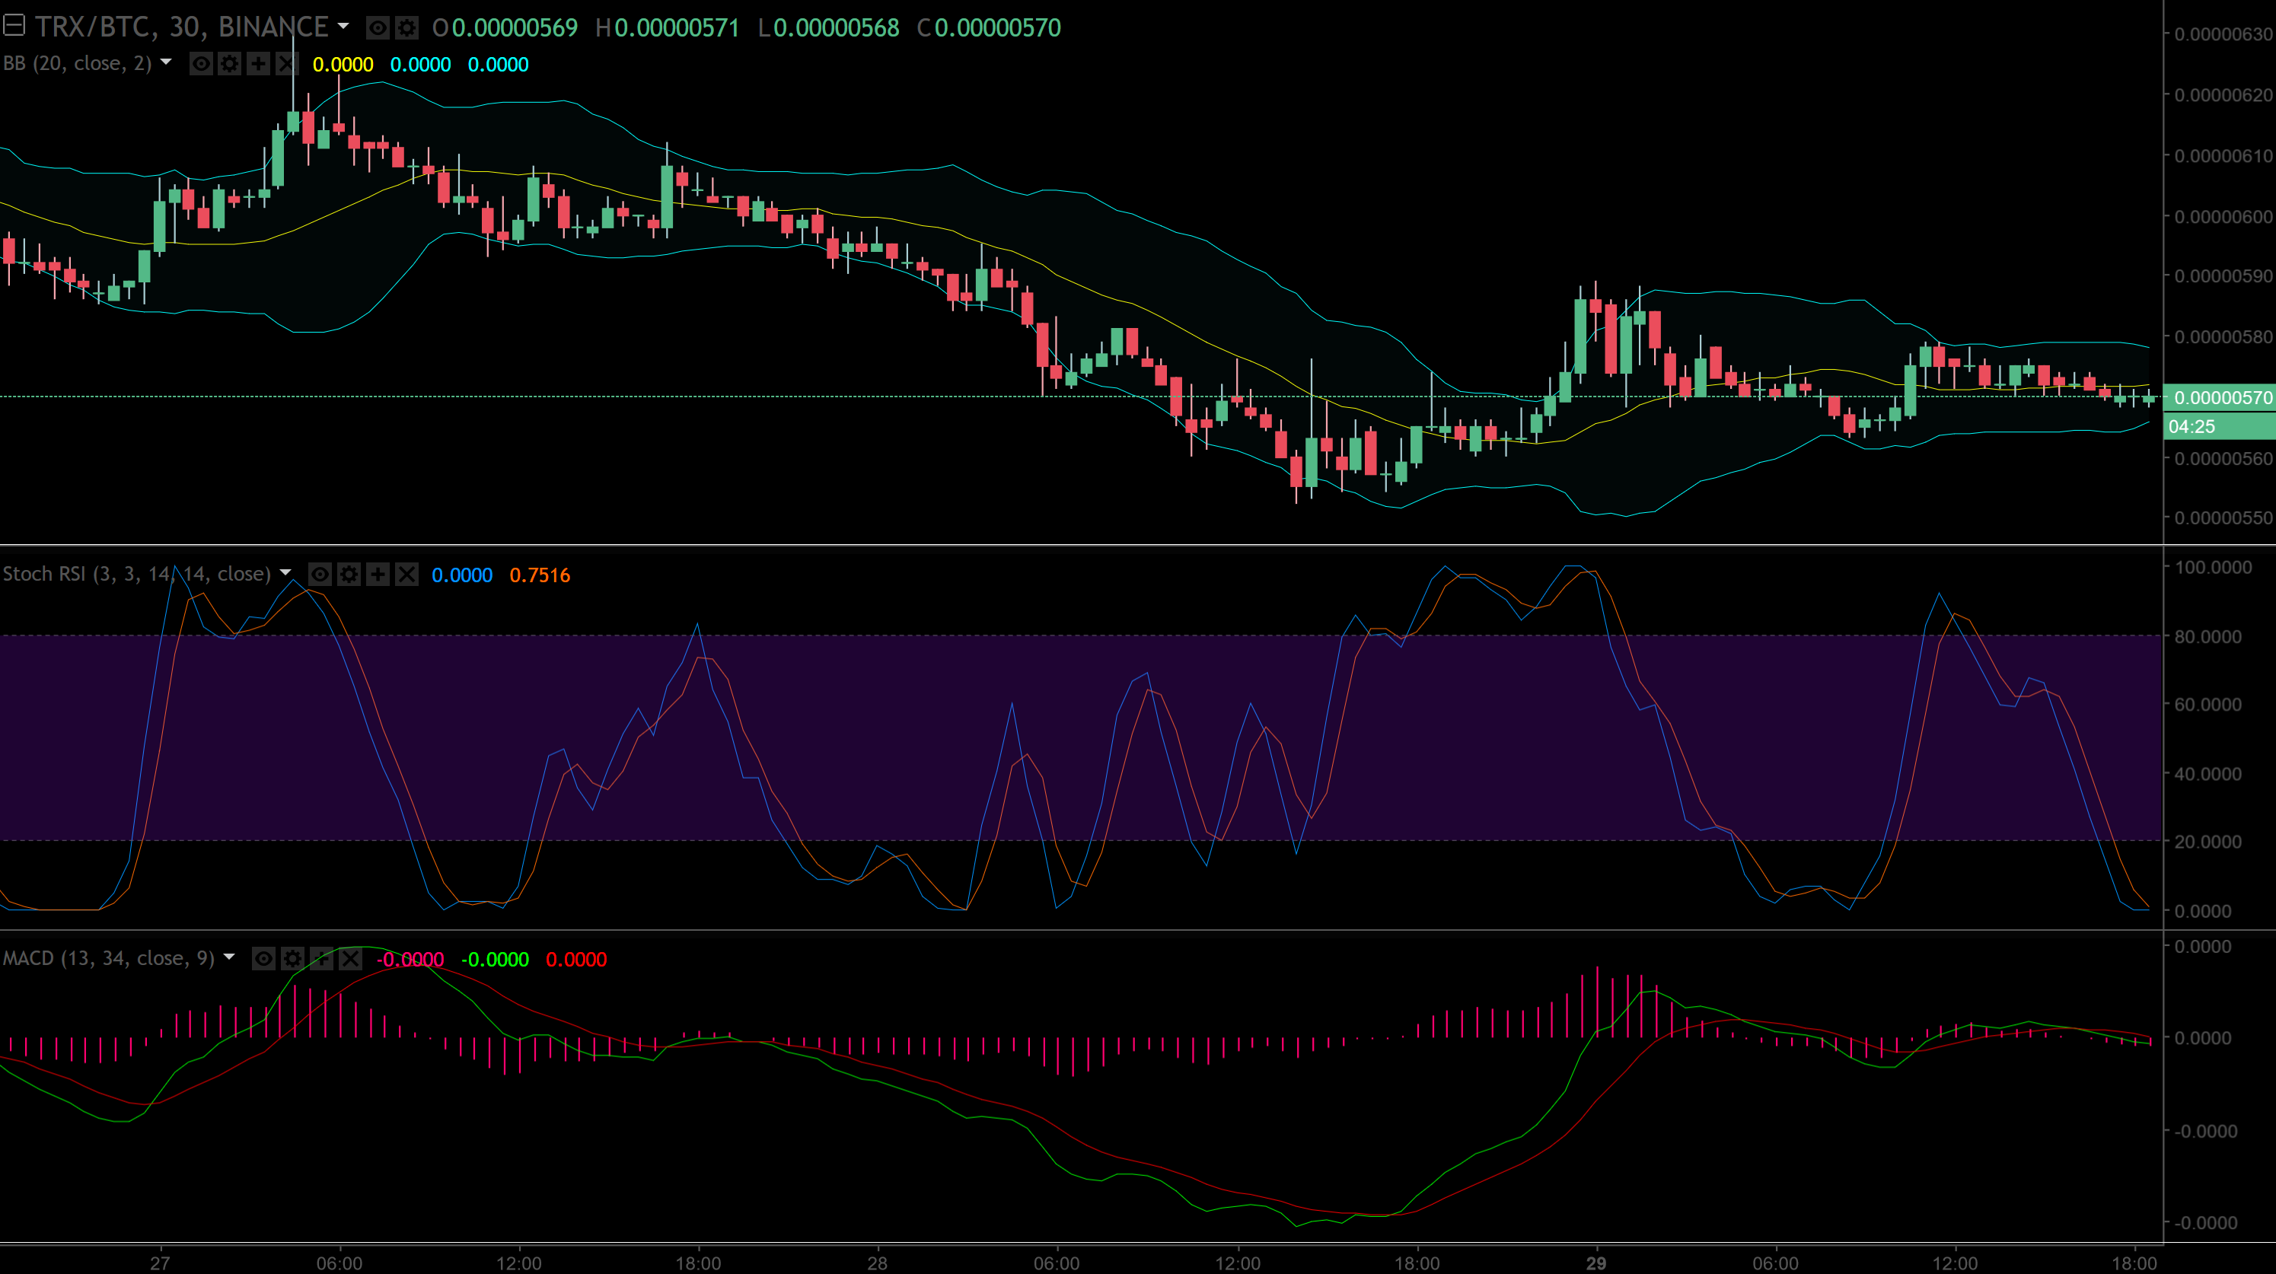The height and width of the screenshot is (1274, 2276).
Task: Open TRX/BTC series settings gear
Action: tap(406, 28)
